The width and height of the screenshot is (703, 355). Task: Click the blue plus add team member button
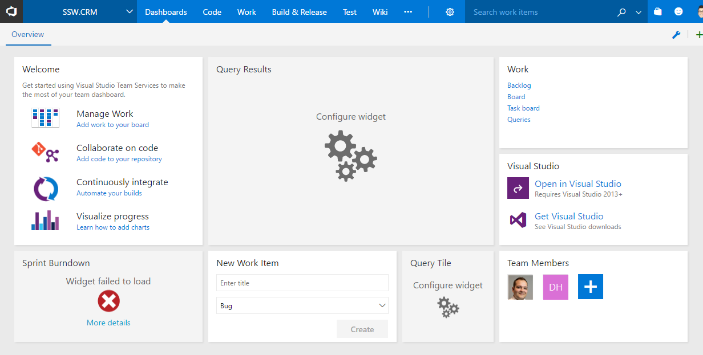(590, 287)
